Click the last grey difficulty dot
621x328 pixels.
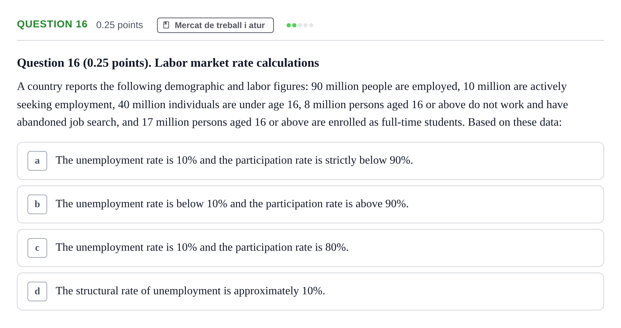(x=311, y=25)
